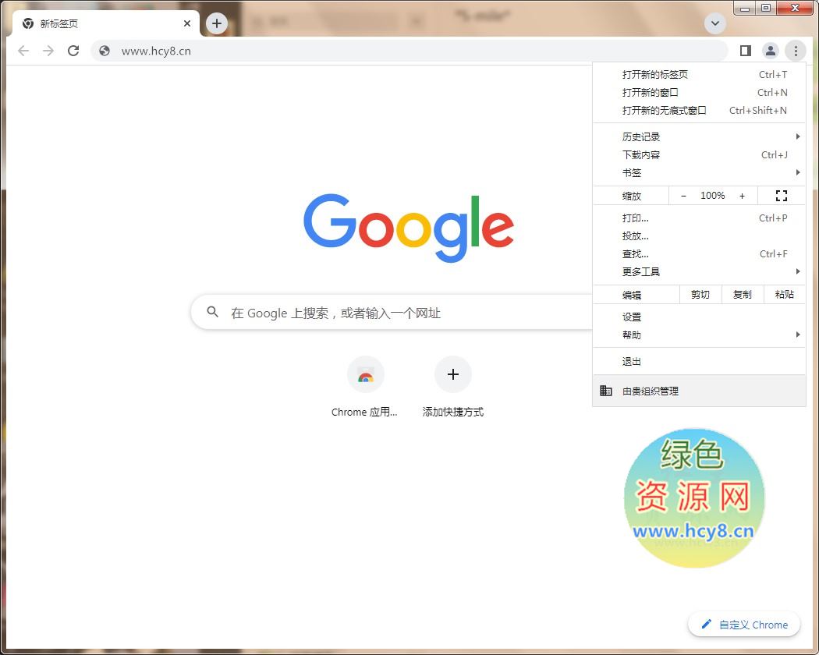Choose 打开新的无痕式窗口 from menu
The image size is (819, 655).
click(x=699, y=110)
